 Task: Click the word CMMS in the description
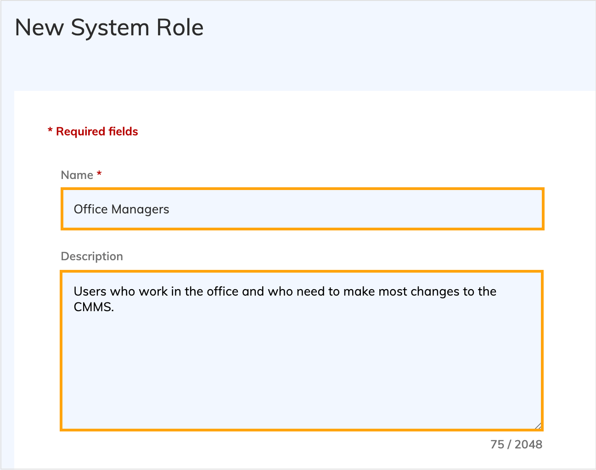pyautogui.click(x=93, y=307)
